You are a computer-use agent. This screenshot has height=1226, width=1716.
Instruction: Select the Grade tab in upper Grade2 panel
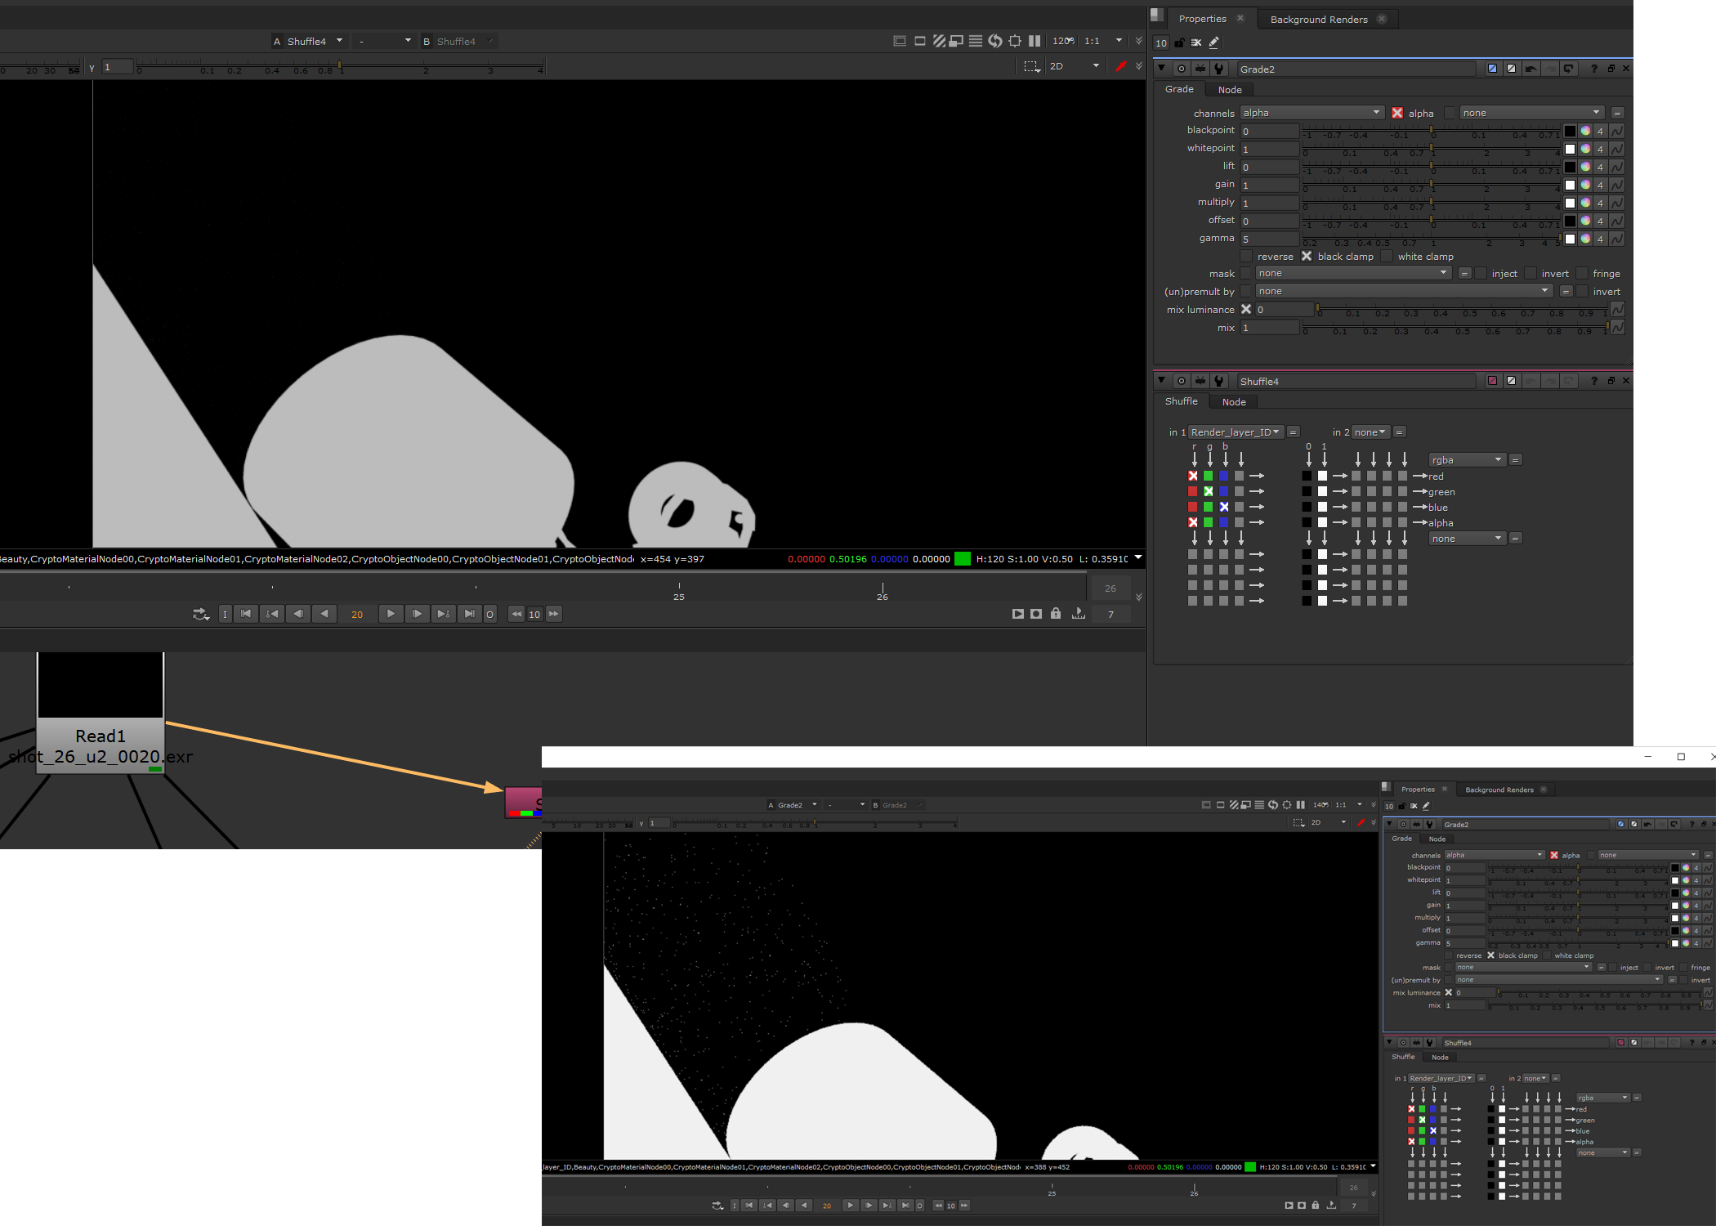pyautogui.click(x=1179, y=89)
